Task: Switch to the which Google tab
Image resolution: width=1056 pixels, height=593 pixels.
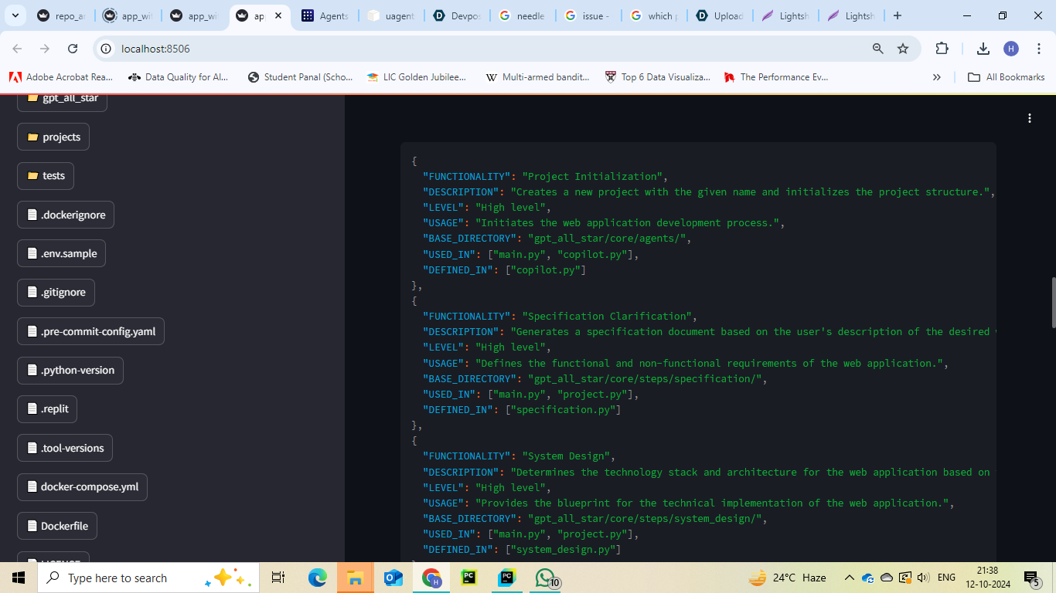Action: coord(654,15)
